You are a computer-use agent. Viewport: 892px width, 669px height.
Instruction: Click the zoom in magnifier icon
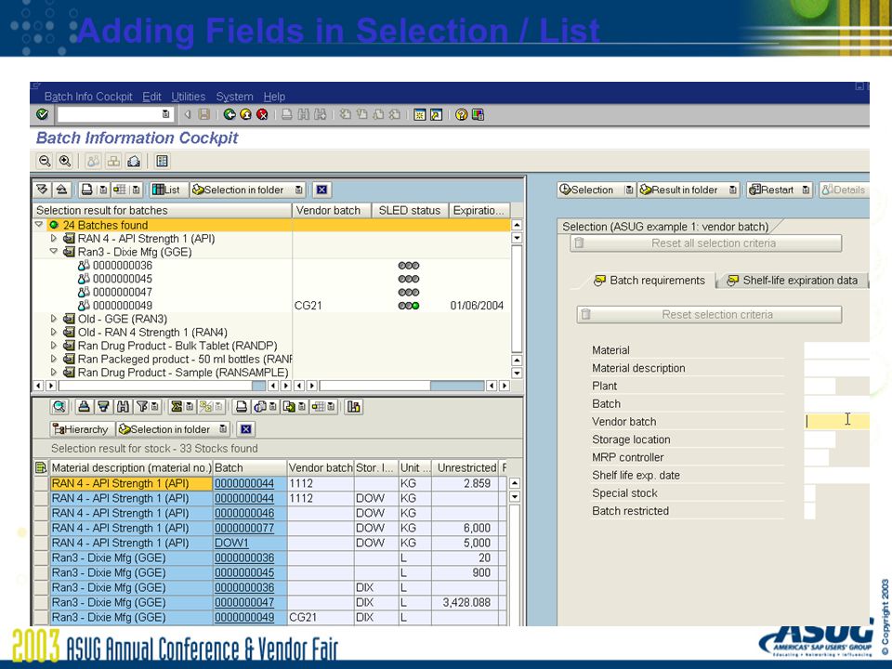pyautogui.click(x=65, y=161)
